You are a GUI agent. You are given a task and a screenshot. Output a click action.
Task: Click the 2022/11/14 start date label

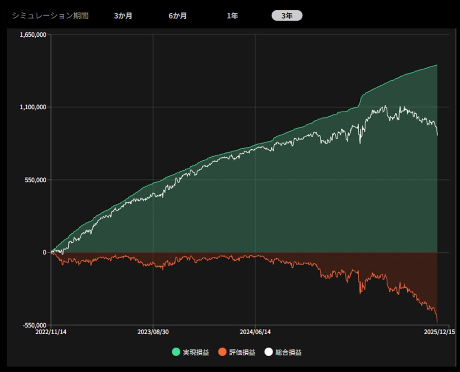[51, 332]
